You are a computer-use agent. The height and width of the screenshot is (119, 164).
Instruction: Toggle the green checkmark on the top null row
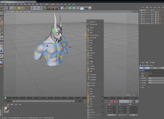tap(154, 10)
